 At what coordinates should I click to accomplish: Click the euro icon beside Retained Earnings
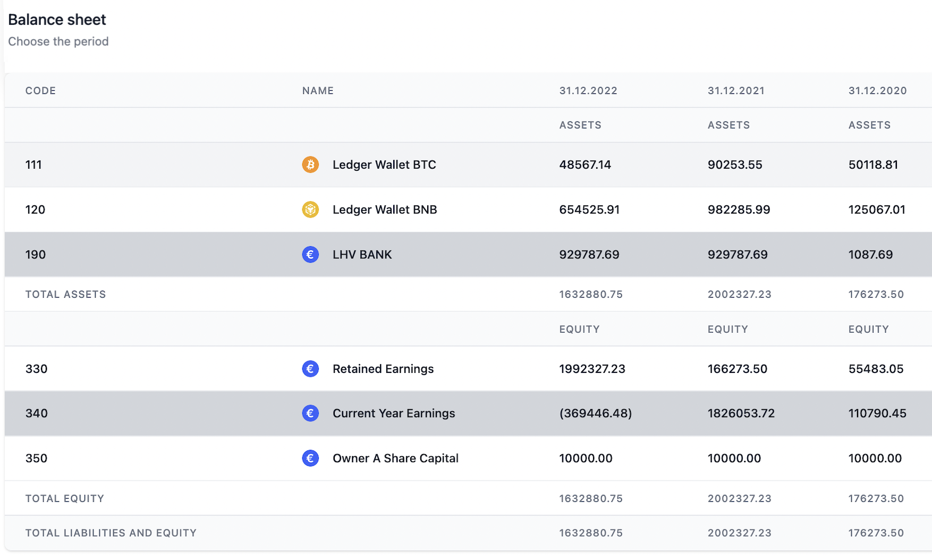pos(310,369)
